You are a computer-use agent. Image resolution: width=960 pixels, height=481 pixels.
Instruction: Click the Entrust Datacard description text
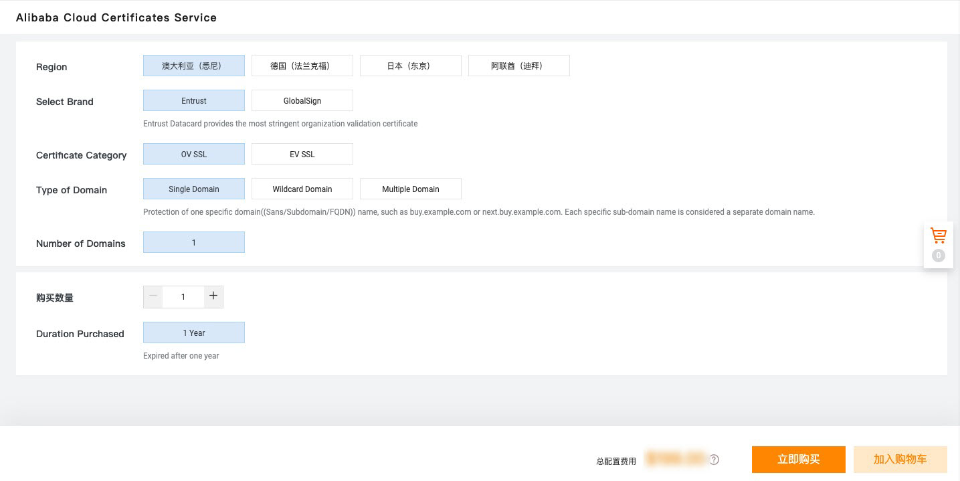[280, 124]
